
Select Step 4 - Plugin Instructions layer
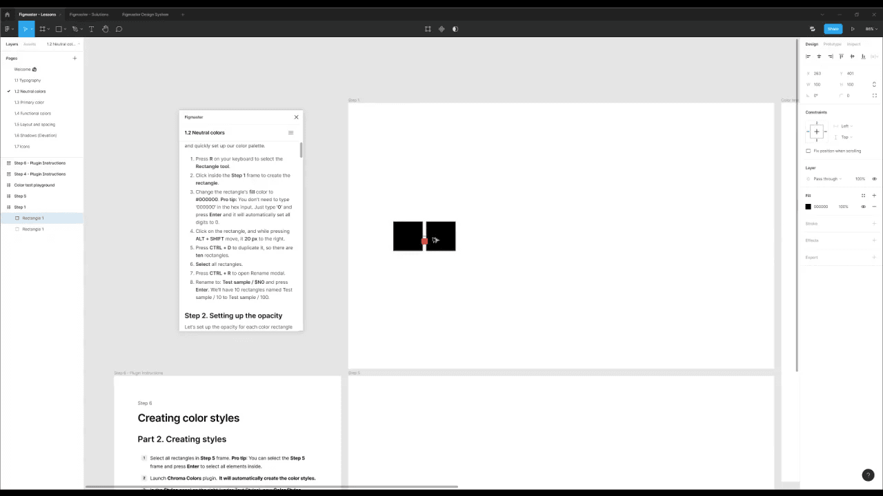[x=41, y=174]
